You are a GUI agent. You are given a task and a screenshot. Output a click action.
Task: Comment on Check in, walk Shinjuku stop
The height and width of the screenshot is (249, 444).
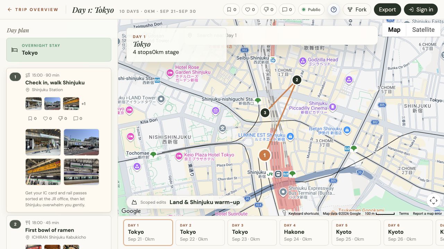coord(78,118)
